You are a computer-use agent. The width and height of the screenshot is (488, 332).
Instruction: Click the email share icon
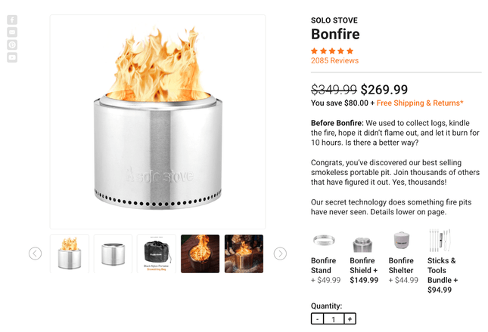[12, 32]
